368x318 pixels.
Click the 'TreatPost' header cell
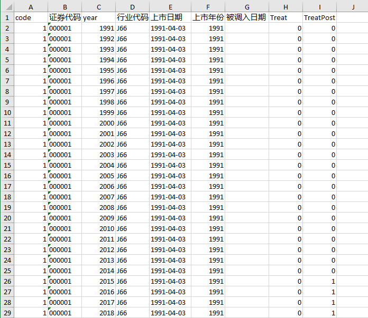(x=319, y=17)
